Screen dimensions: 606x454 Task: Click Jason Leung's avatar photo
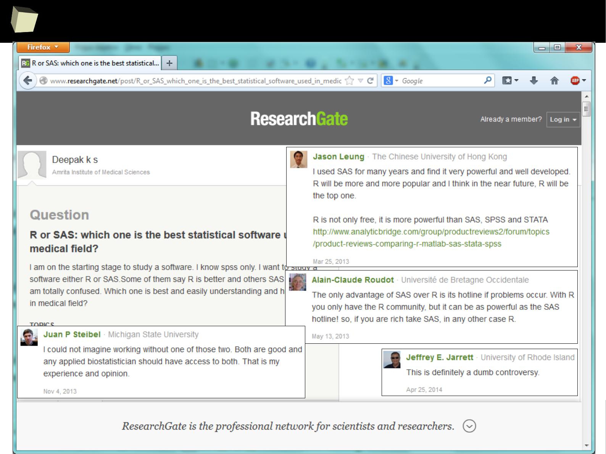coord(298,159)
